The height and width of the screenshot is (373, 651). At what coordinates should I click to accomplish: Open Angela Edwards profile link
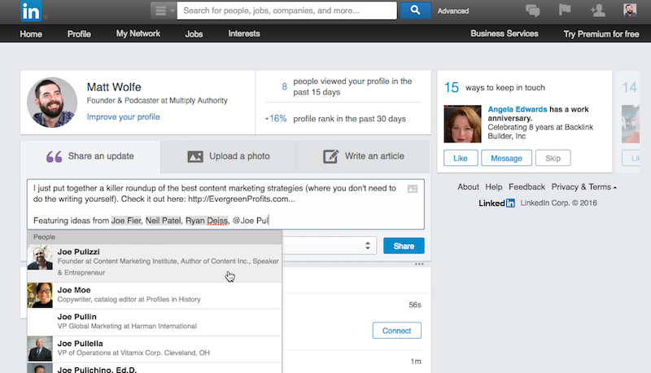point(518,109)
